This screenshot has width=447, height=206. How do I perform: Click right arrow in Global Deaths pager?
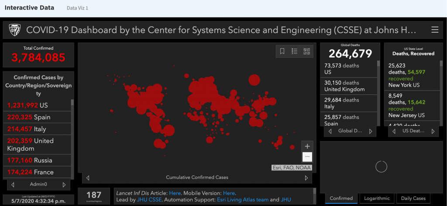(x=371, y=131)
